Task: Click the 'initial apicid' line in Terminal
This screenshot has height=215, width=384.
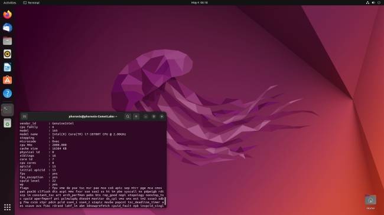Action: (38, 170)
